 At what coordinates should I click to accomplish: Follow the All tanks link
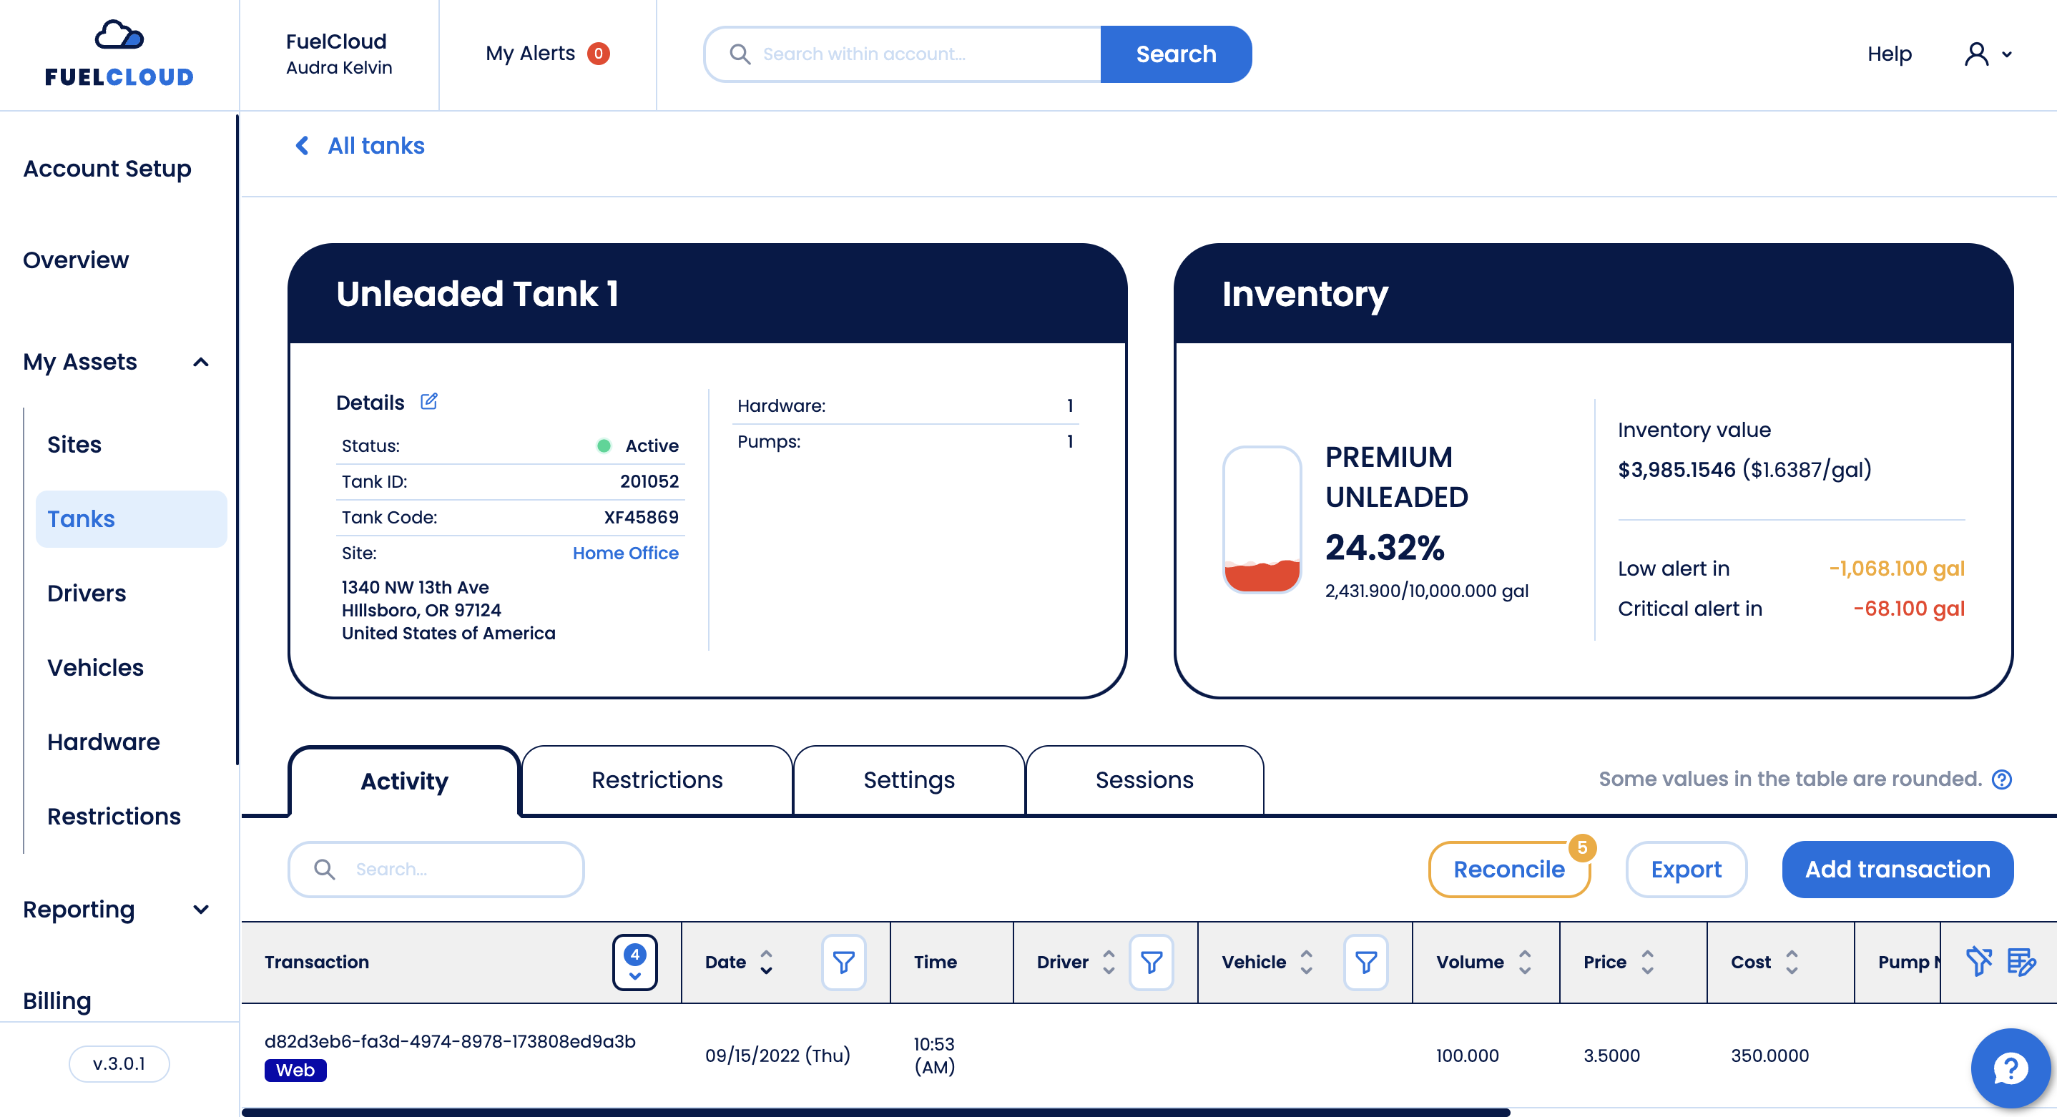375,145
